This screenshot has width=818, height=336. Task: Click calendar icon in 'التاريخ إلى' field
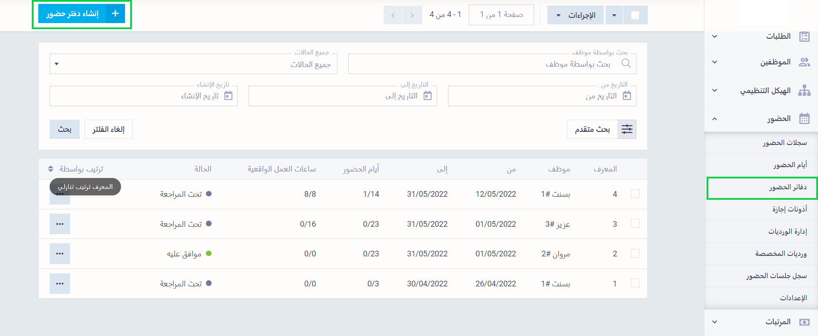click(428, 96)
